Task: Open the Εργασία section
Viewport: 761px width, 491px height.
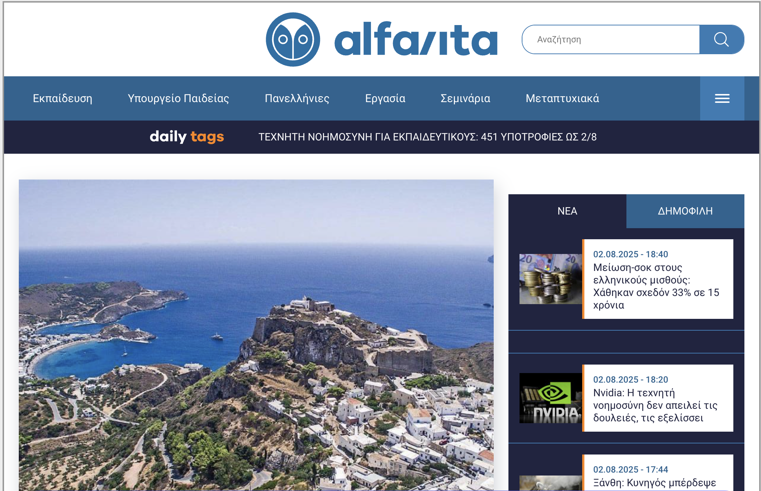Action: 385,98
